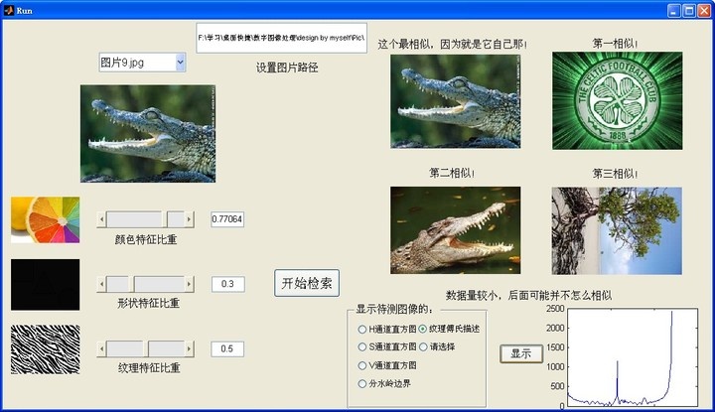Viewport: 715px width, 412px height.
Task: Click the shape weight value field 0.3
Action: tap(227, 284)
